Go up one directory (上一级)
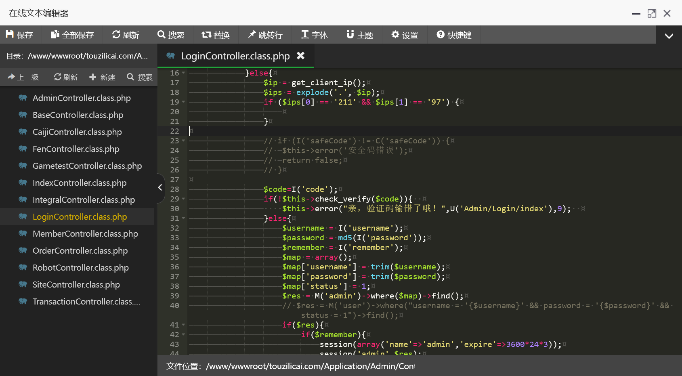 pyautogui.click(x=23, y=77)
